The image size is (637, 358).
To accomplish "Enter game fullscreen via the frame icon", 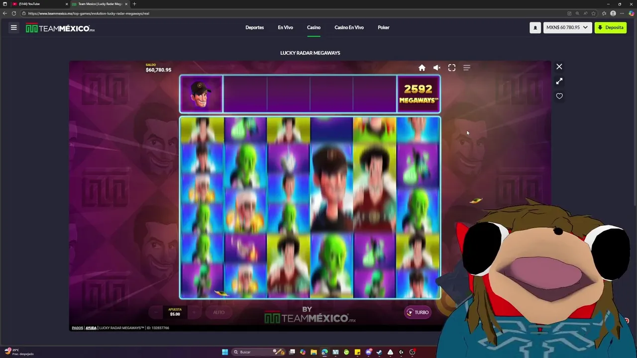I will point(452,68).
